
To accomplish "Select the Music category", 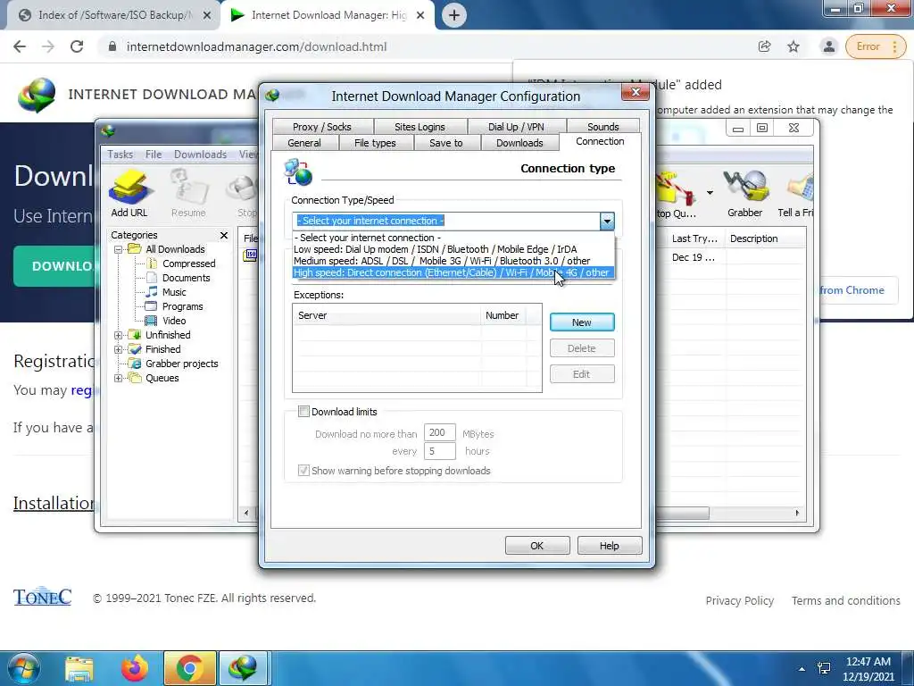I will point(174,292).
